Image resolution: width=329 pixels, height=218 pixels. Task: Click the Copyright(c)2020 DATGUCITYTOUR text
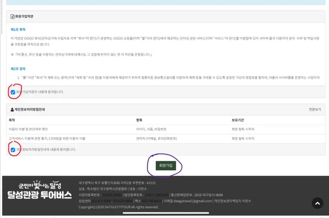pyautogui.click(x=118, y=207)
